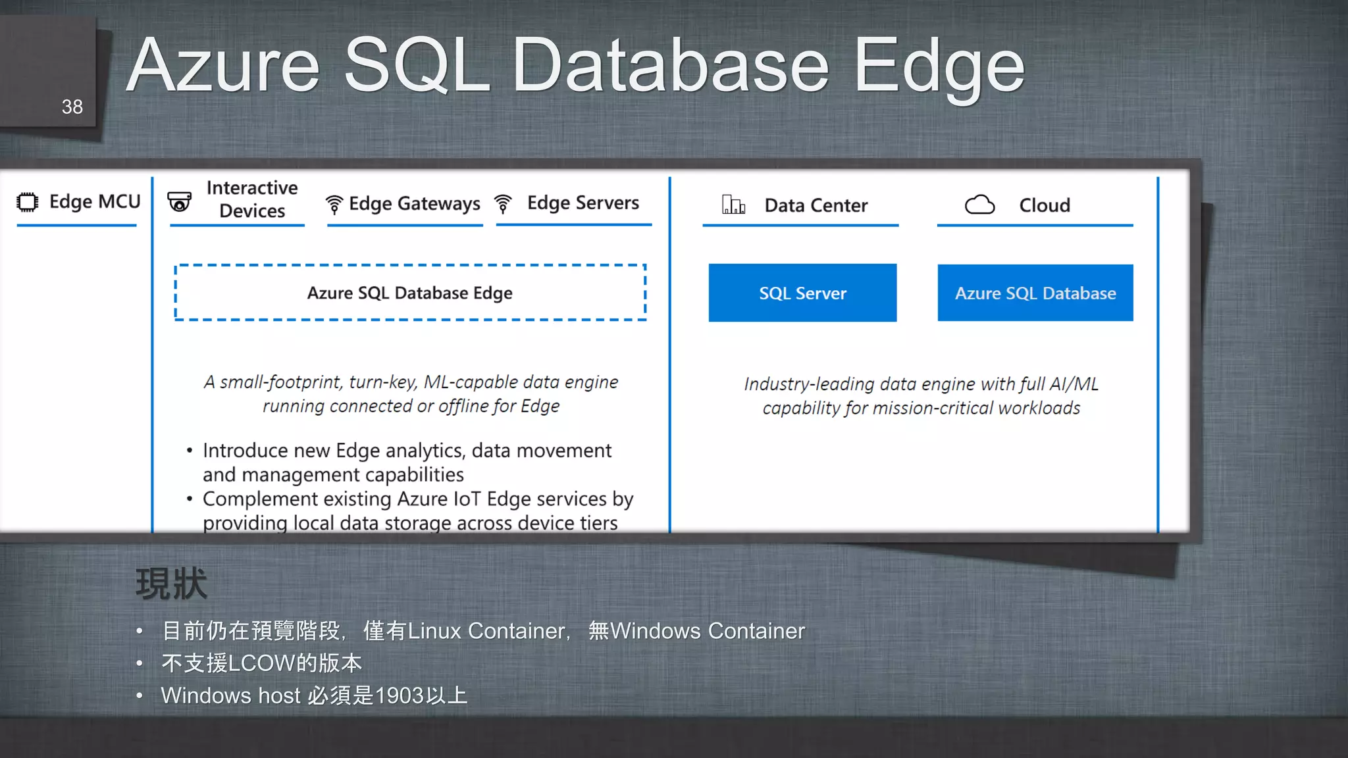Click 'Complement existing Azure IoT Edge services by' bullet

coord(418,499)
